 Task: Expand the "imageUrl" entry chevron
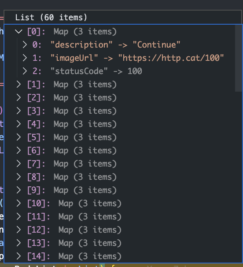pyautogui.click(x=25, y=58)
